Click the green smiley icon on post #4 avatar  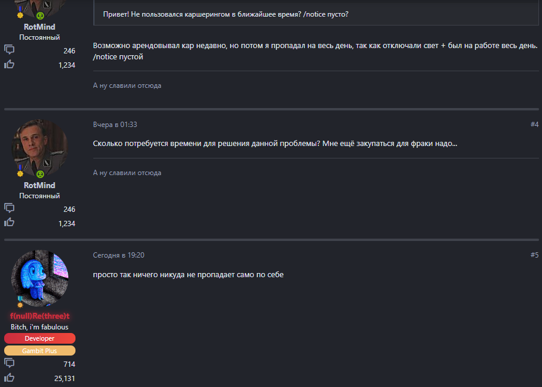click(40, 175)
